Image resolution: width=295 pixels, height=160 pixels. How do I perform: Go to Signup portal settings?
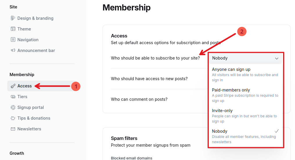coord(30,107)
